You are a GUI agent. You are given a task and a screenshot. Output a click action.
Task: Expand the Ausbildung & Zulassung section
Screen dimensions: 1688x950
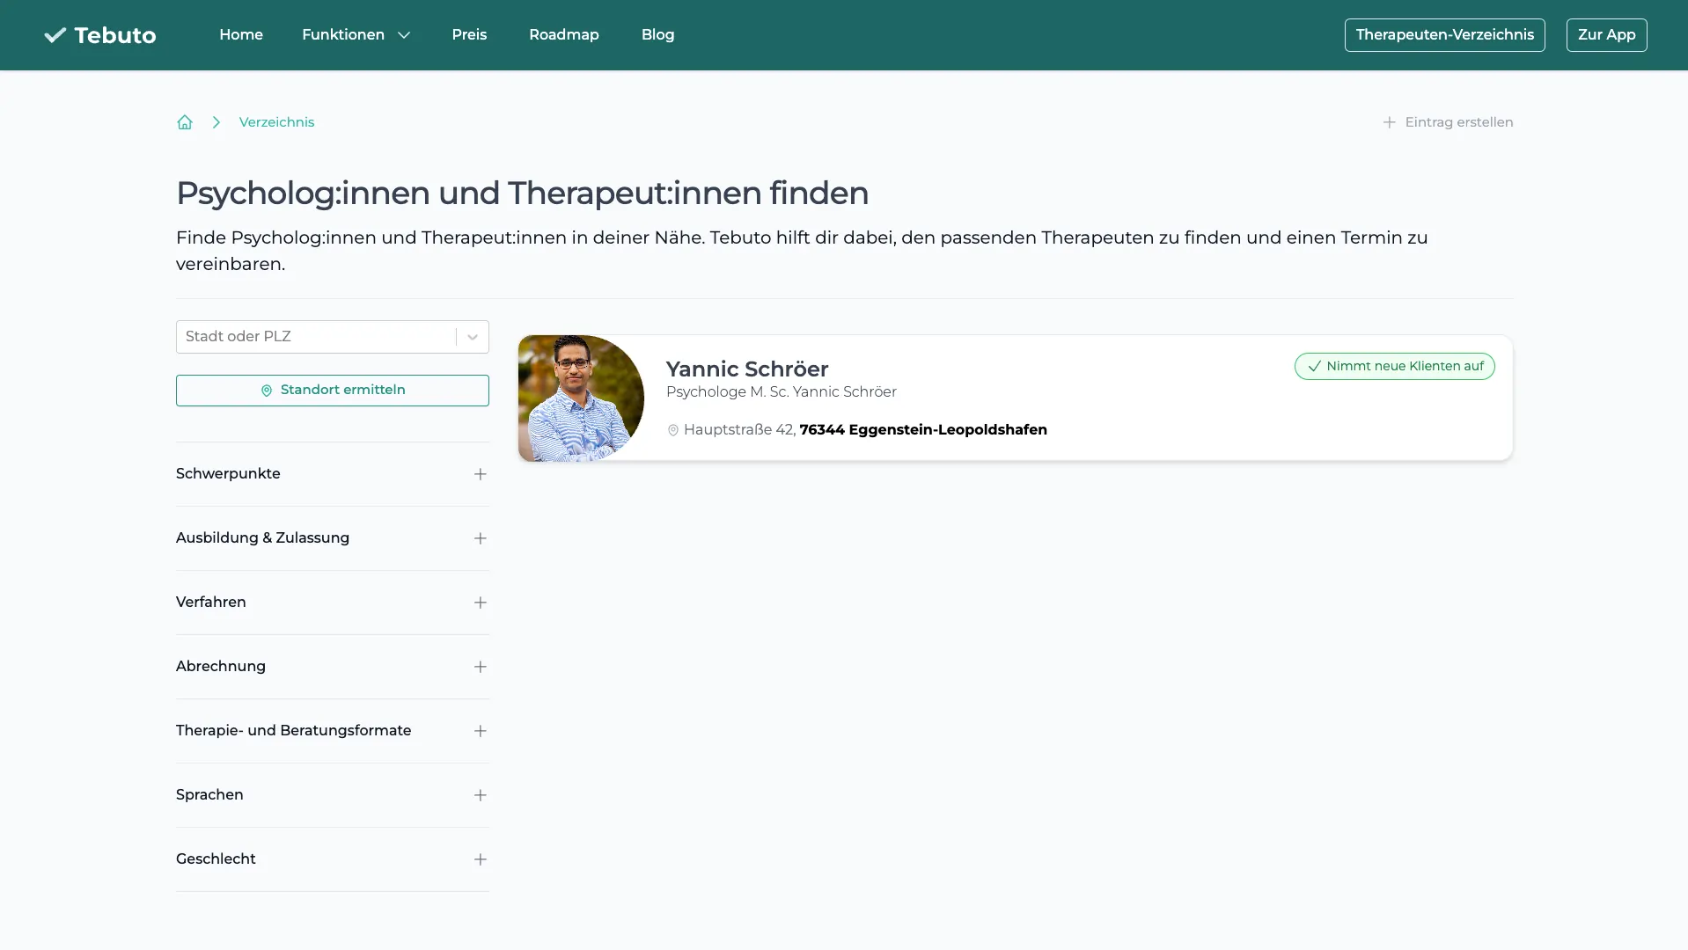(x=480, y=537)
